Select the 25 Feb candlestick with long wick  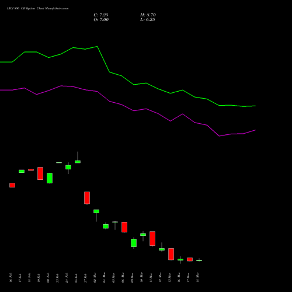tap(78, 162)
